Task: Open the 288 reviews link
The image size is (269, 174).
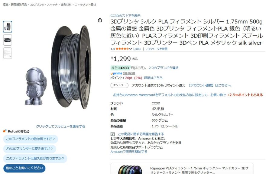Action: click(x=137, y=49)
